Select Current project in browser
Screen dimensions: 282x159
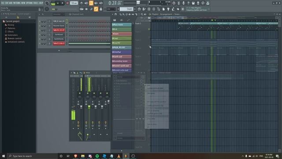tap(12, 21)
